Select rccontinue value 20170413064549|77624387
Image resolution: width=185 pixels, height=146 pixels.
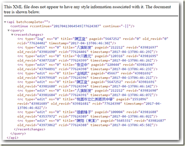[x=76, y=26]
